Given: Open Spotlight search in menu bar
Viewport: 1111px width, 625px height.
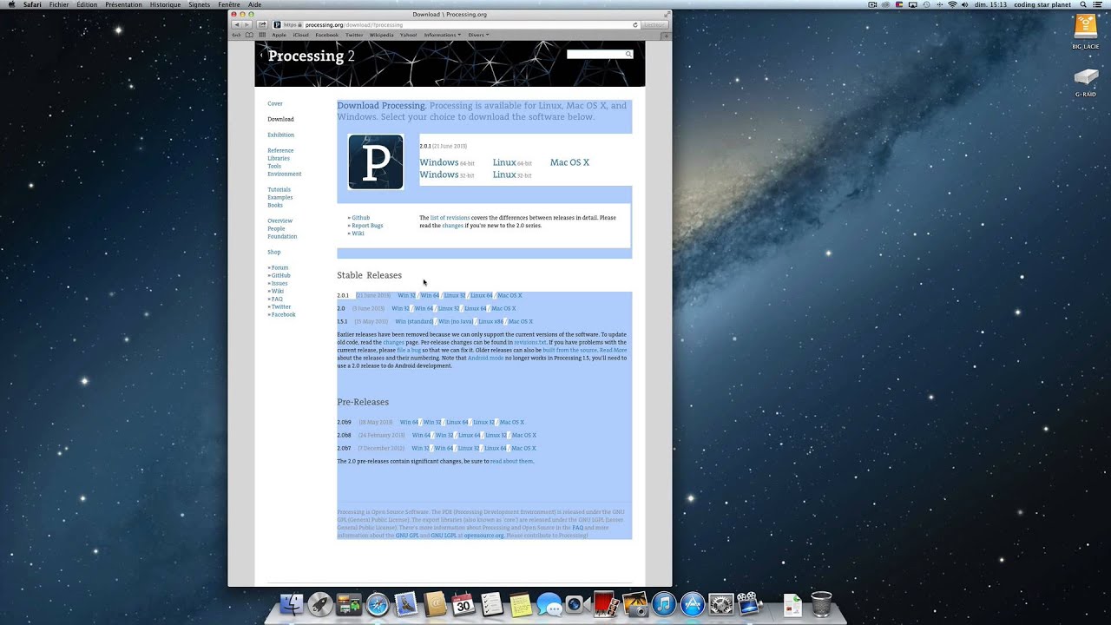Looking at the screenshot, I should click(x=1085, y=4).
